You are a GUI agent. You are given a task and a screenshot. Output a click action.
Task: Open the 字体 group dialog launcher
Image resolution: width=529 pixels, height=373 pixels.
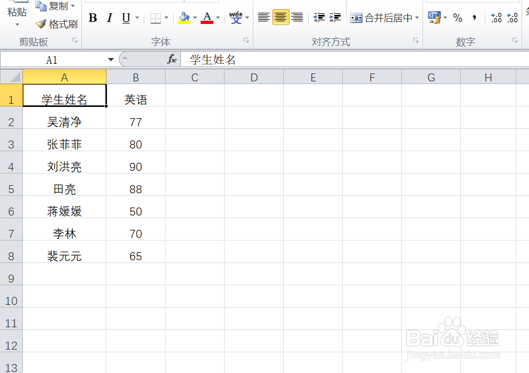pos(245,40)
